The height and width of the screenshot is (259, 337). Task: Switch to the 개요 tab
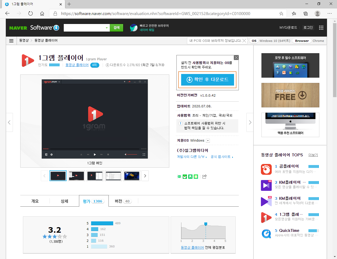click(35, 201)
